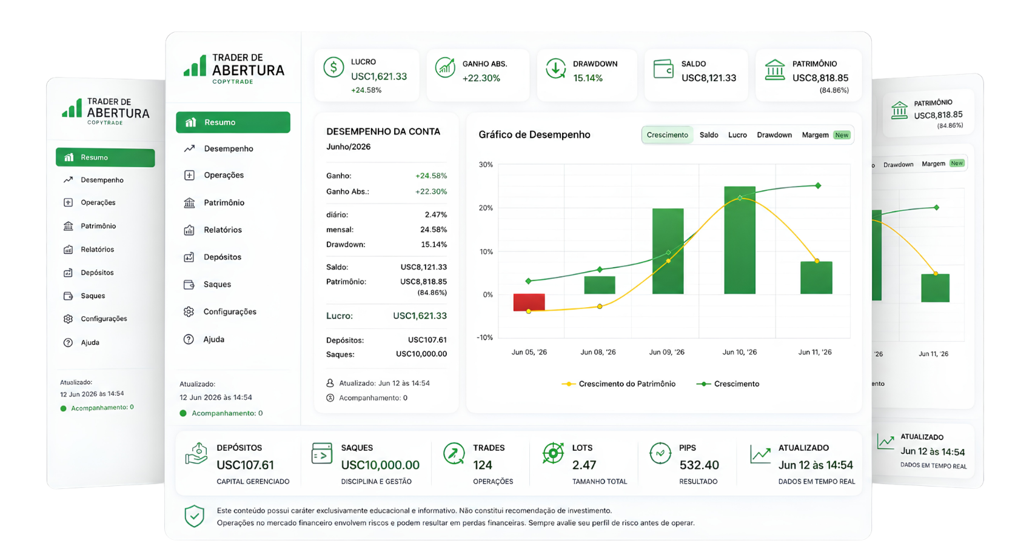1035x558 pixels.
Task: Click the red Jun 05 bar
Action: [x=529, y=302]
